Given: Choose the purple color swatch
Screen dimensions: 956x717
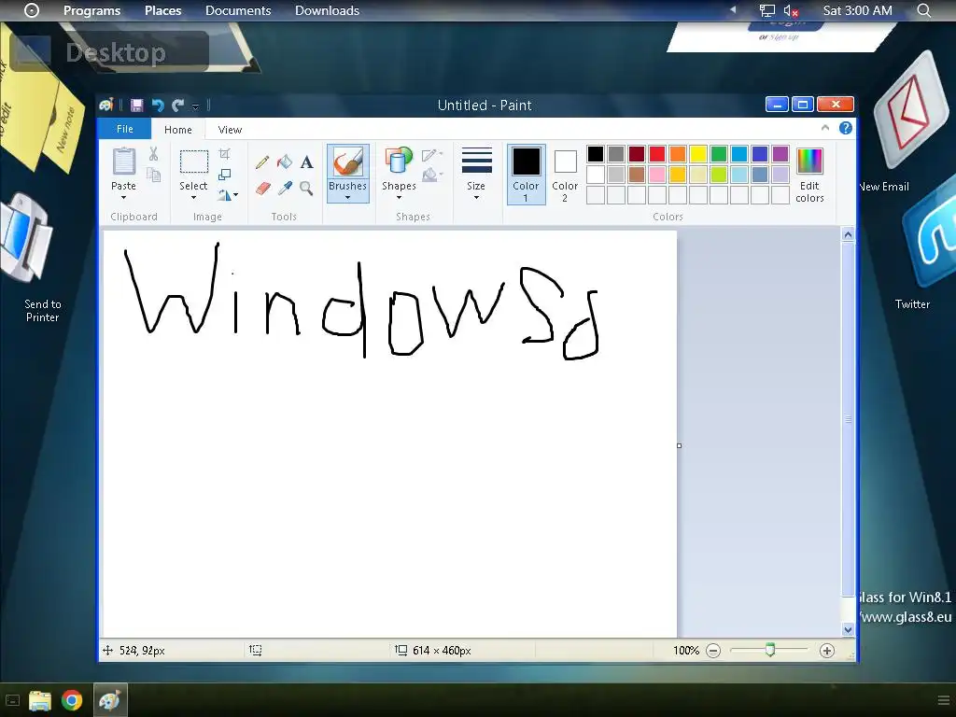Looking at the screenshot, I should click(780, 154).
